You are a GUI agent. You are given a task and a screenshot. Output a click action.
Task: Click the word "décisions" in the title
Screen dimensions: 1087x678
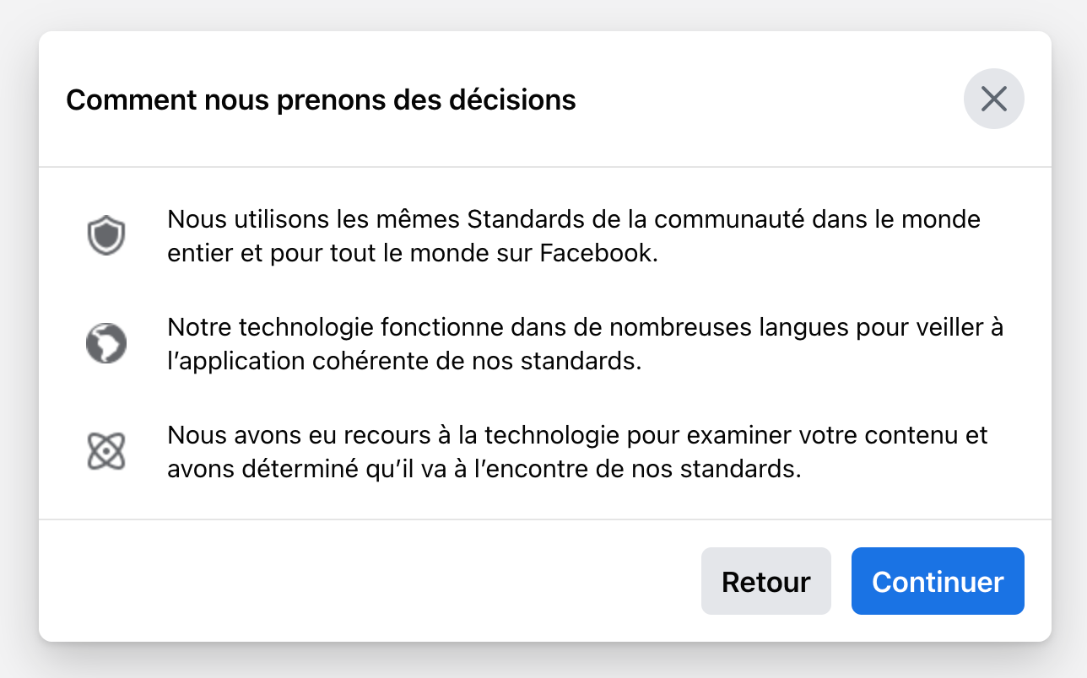(x=520, y=100)
